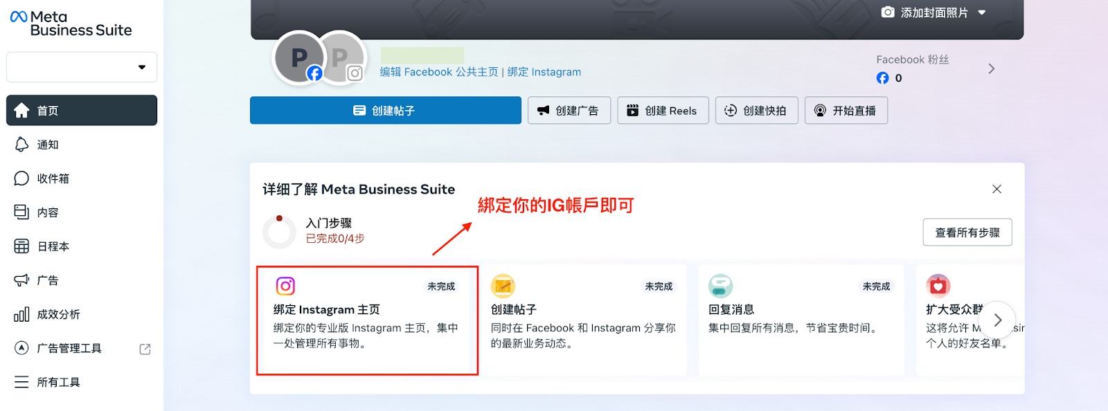
Task: Open the inbox chat bubble icon
Action: (21, 179)
